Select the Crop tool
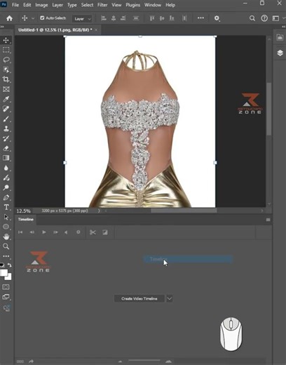286x365 pixels. click(x=6, y=79)
